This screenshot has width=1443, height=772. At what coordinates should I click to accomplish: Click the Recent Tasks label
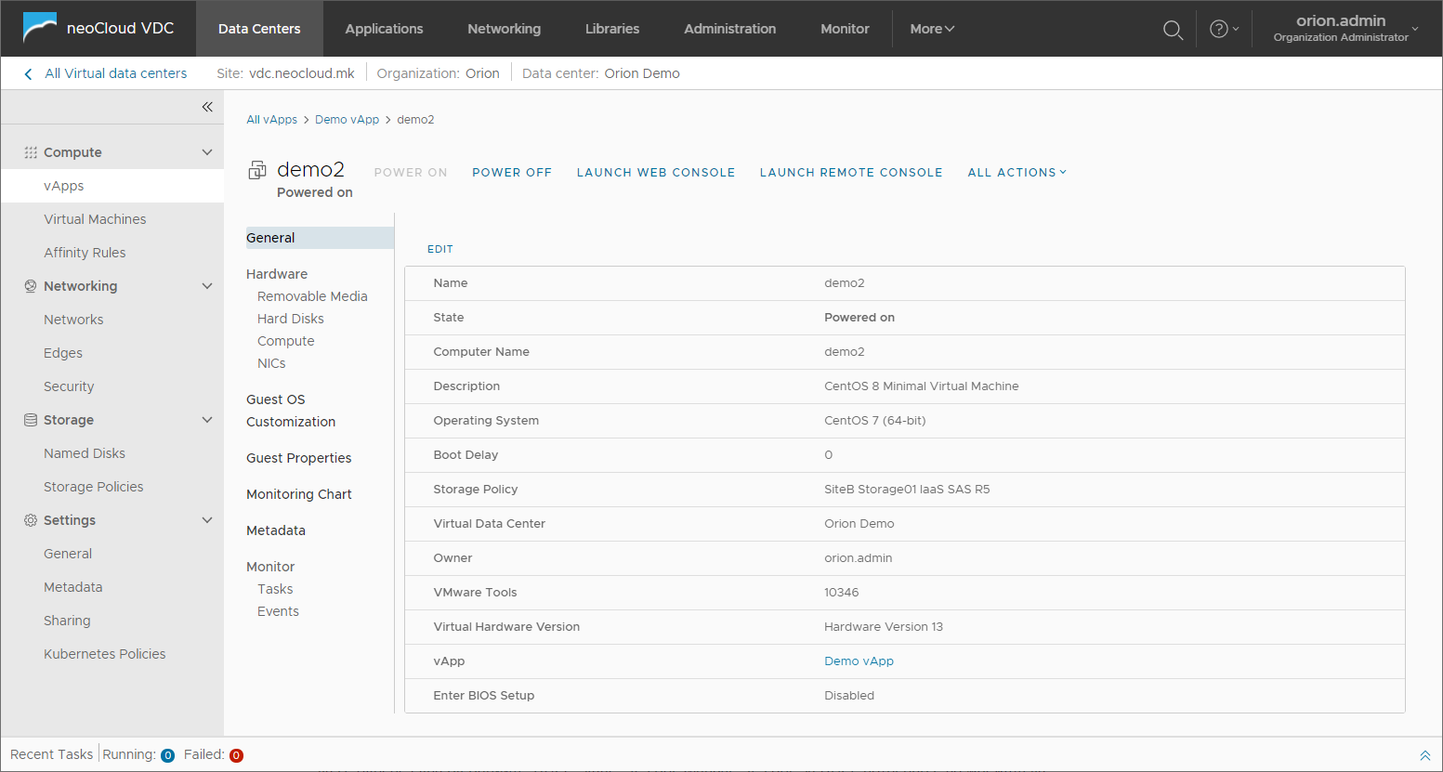52,754
